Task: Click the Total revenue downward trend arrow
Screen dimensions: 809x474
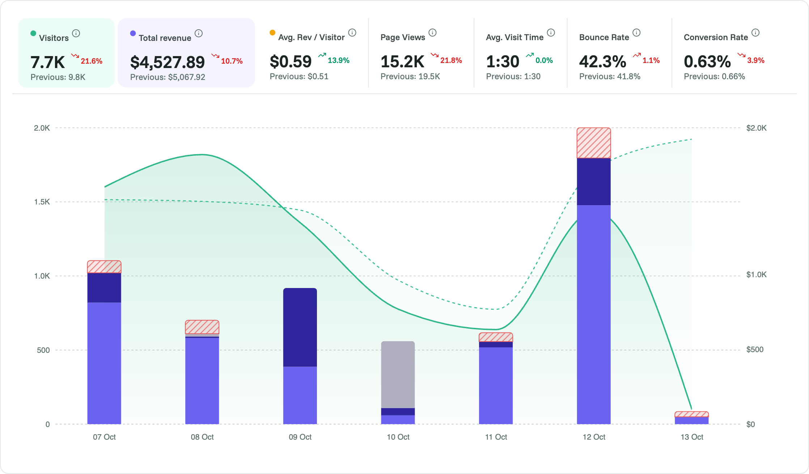Action: (215, 56)
